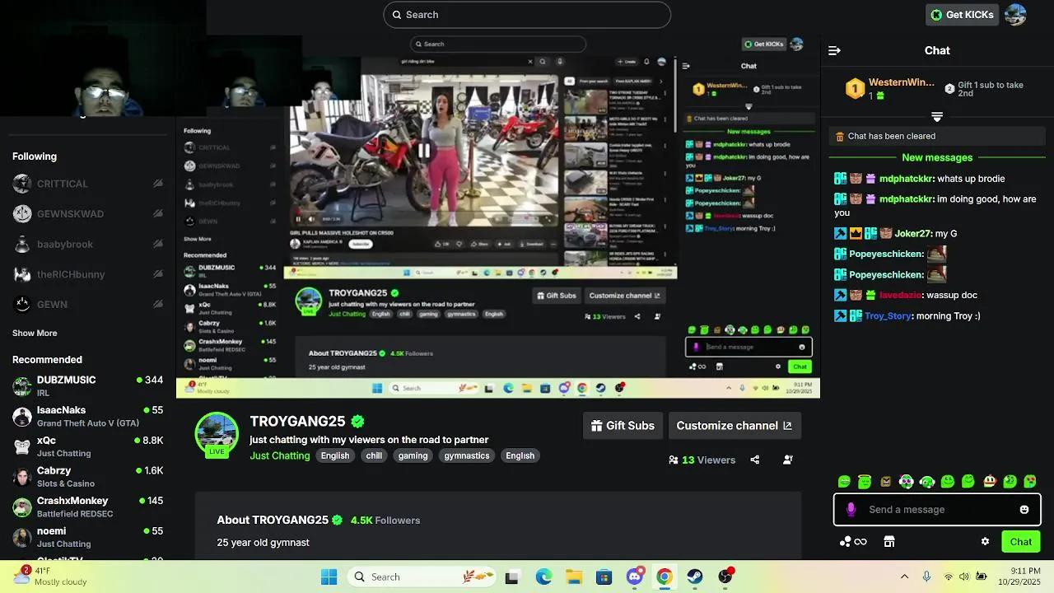Expand the chat leaderboard arrow below WesternWin
This screenshot has height=593, width=1054.
pos(937,116)
